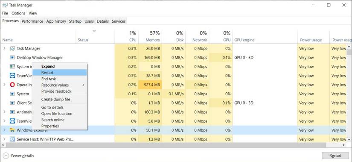Viewport: 352px width, 162px height.
Task: Choose Properties in the context menu
Action: (x=59, y=126)
